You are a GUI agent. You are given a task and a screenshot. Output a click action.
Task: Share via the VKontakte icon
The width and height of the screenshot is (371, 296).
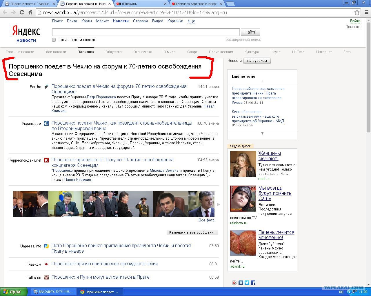(x=241, y=283)
